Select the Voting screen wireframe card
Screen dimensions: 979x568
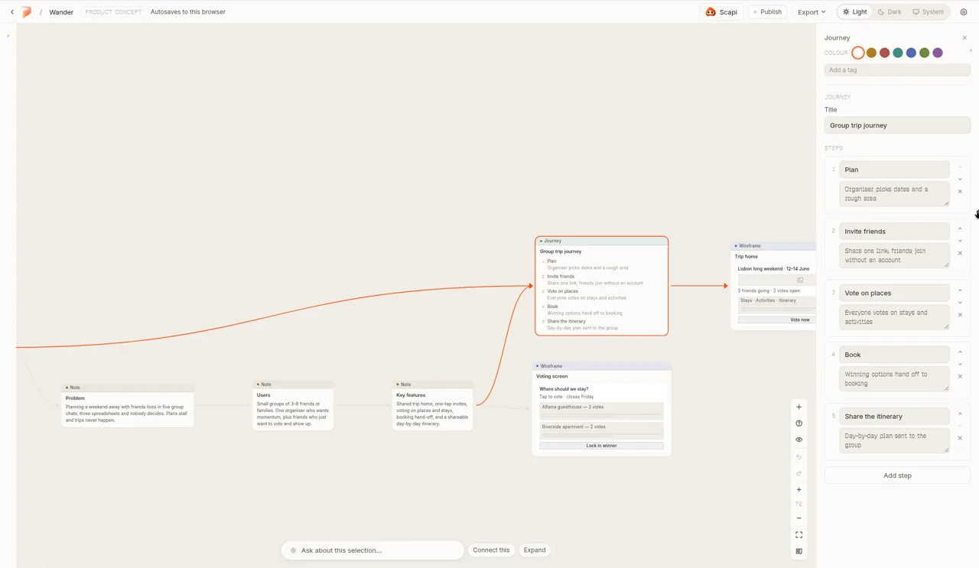(602, 409)
